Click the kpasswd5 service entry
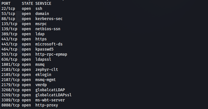208x109 pixels. 44,49
